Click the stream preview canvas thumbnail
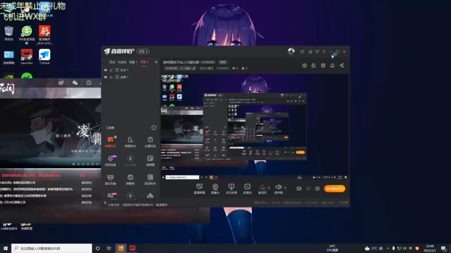Screen dimensions: 451x253 [x=255, y=127]
